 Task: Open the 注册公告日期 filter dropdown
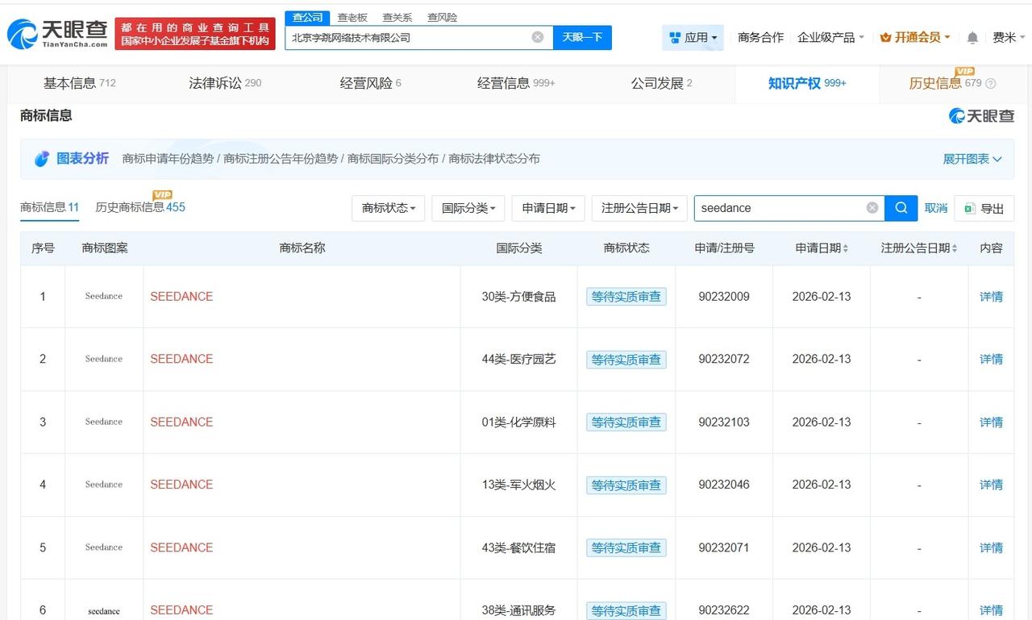point(639,208)
